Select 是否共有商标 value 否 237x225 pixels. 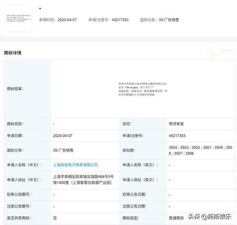tap(55, 218)
